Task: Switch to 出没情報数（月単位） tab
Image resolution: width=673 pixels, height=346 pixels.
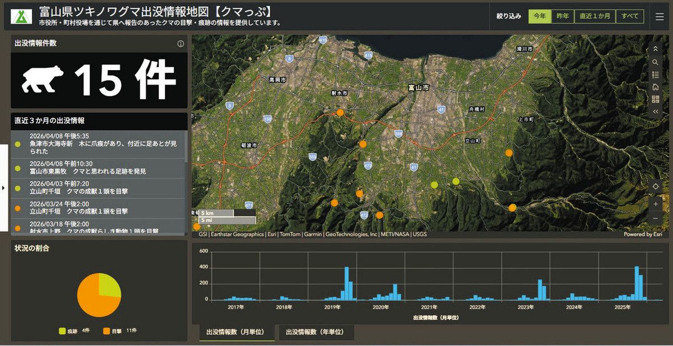Action: point(237,332)
